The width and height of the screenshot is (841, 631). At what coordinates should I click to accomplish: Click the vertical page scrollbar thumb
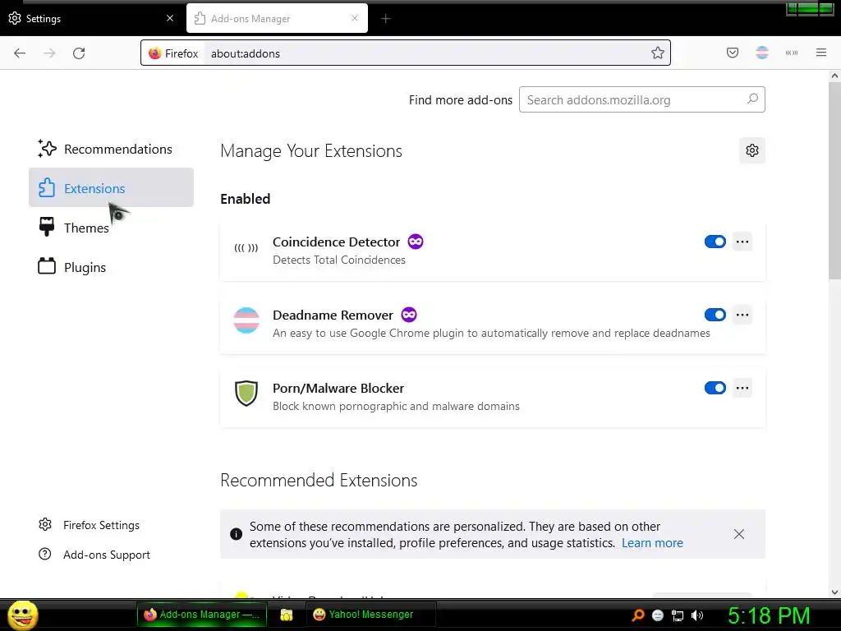(834, 180)
